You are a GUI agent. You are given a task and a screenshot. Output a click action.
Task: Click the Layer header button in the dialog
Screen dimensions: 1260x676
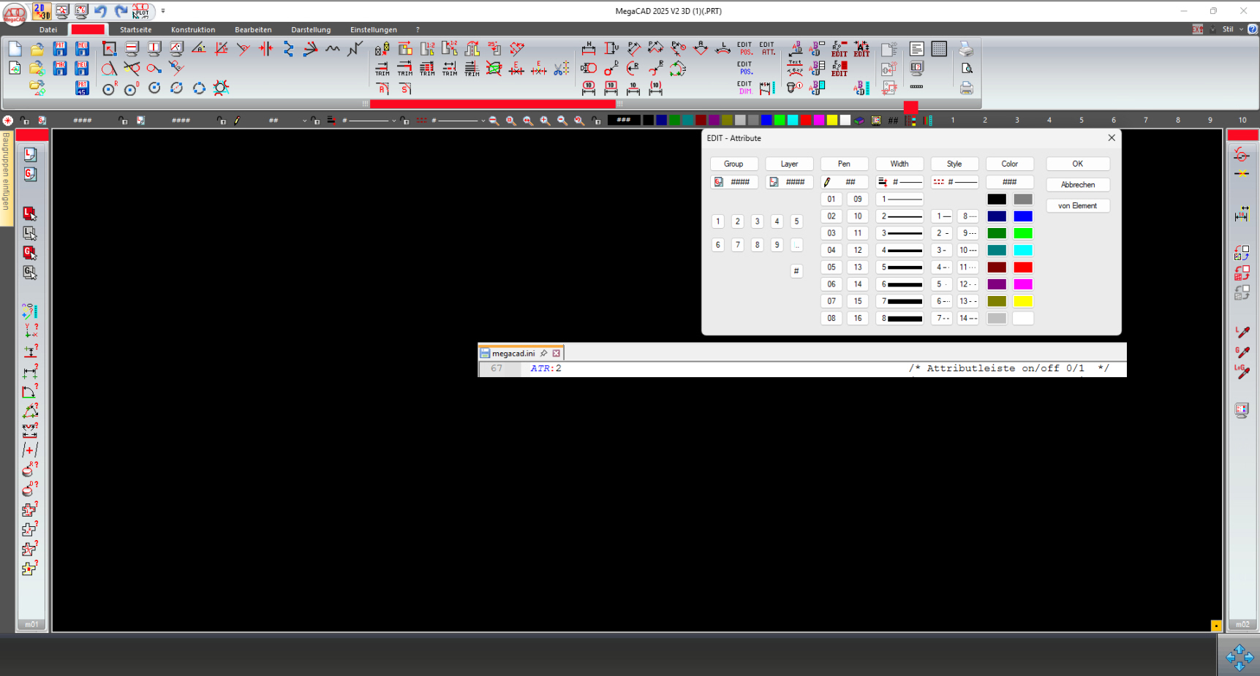coord(789,164)
